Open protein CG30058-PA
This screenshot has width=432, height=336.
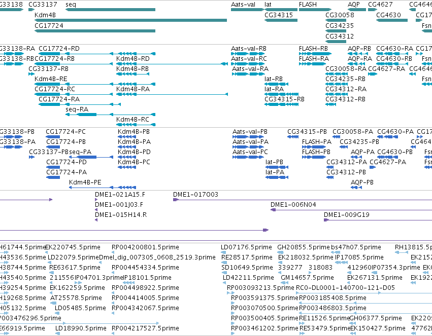click(336, 137)
